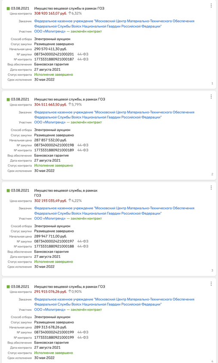Image resolution: width=218 pixels, height=363 pixels.
Task: Click procurement number 0873400002421000201
Action: [x=54, y=54]
